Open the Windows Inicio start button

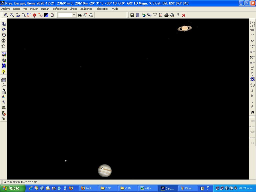coord(12,188)
